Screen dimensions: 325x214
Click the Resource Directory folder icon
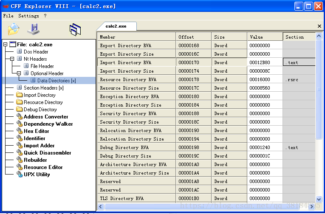click(20, 102)
